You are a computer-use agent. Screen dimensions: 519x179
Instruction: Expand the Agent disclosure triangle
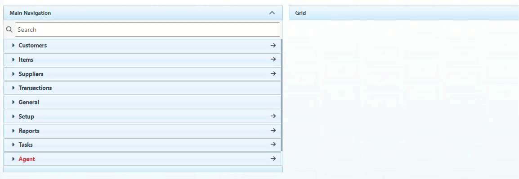13,159
